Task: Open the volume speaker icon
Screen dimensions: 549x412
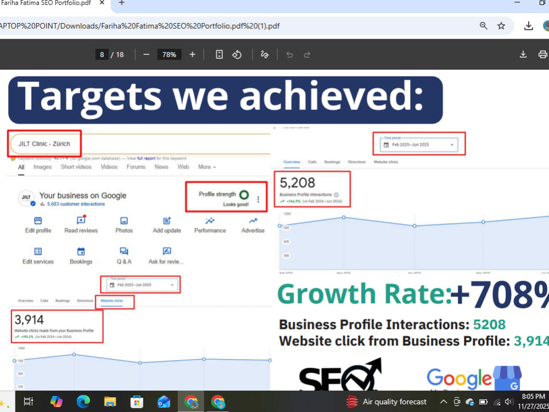Action: pos(509,402)
